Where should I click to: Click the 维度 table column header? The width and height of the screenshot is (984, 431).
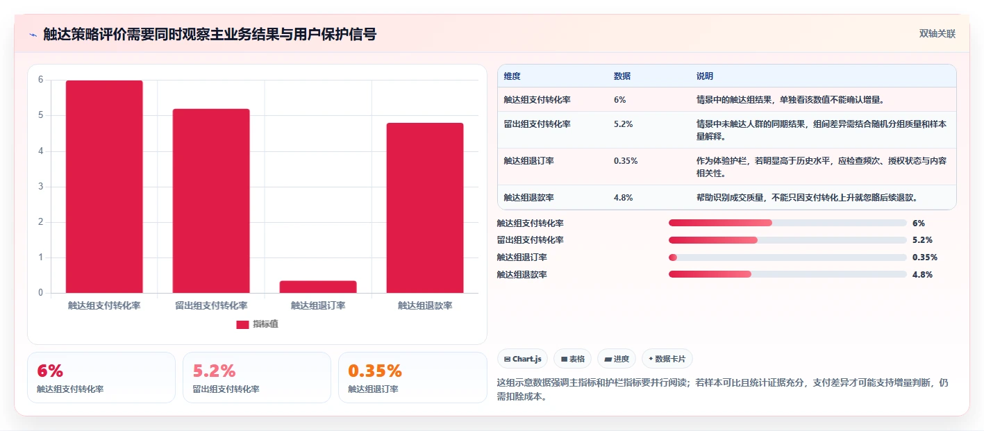pyautogui.click(x=512, y=76)
